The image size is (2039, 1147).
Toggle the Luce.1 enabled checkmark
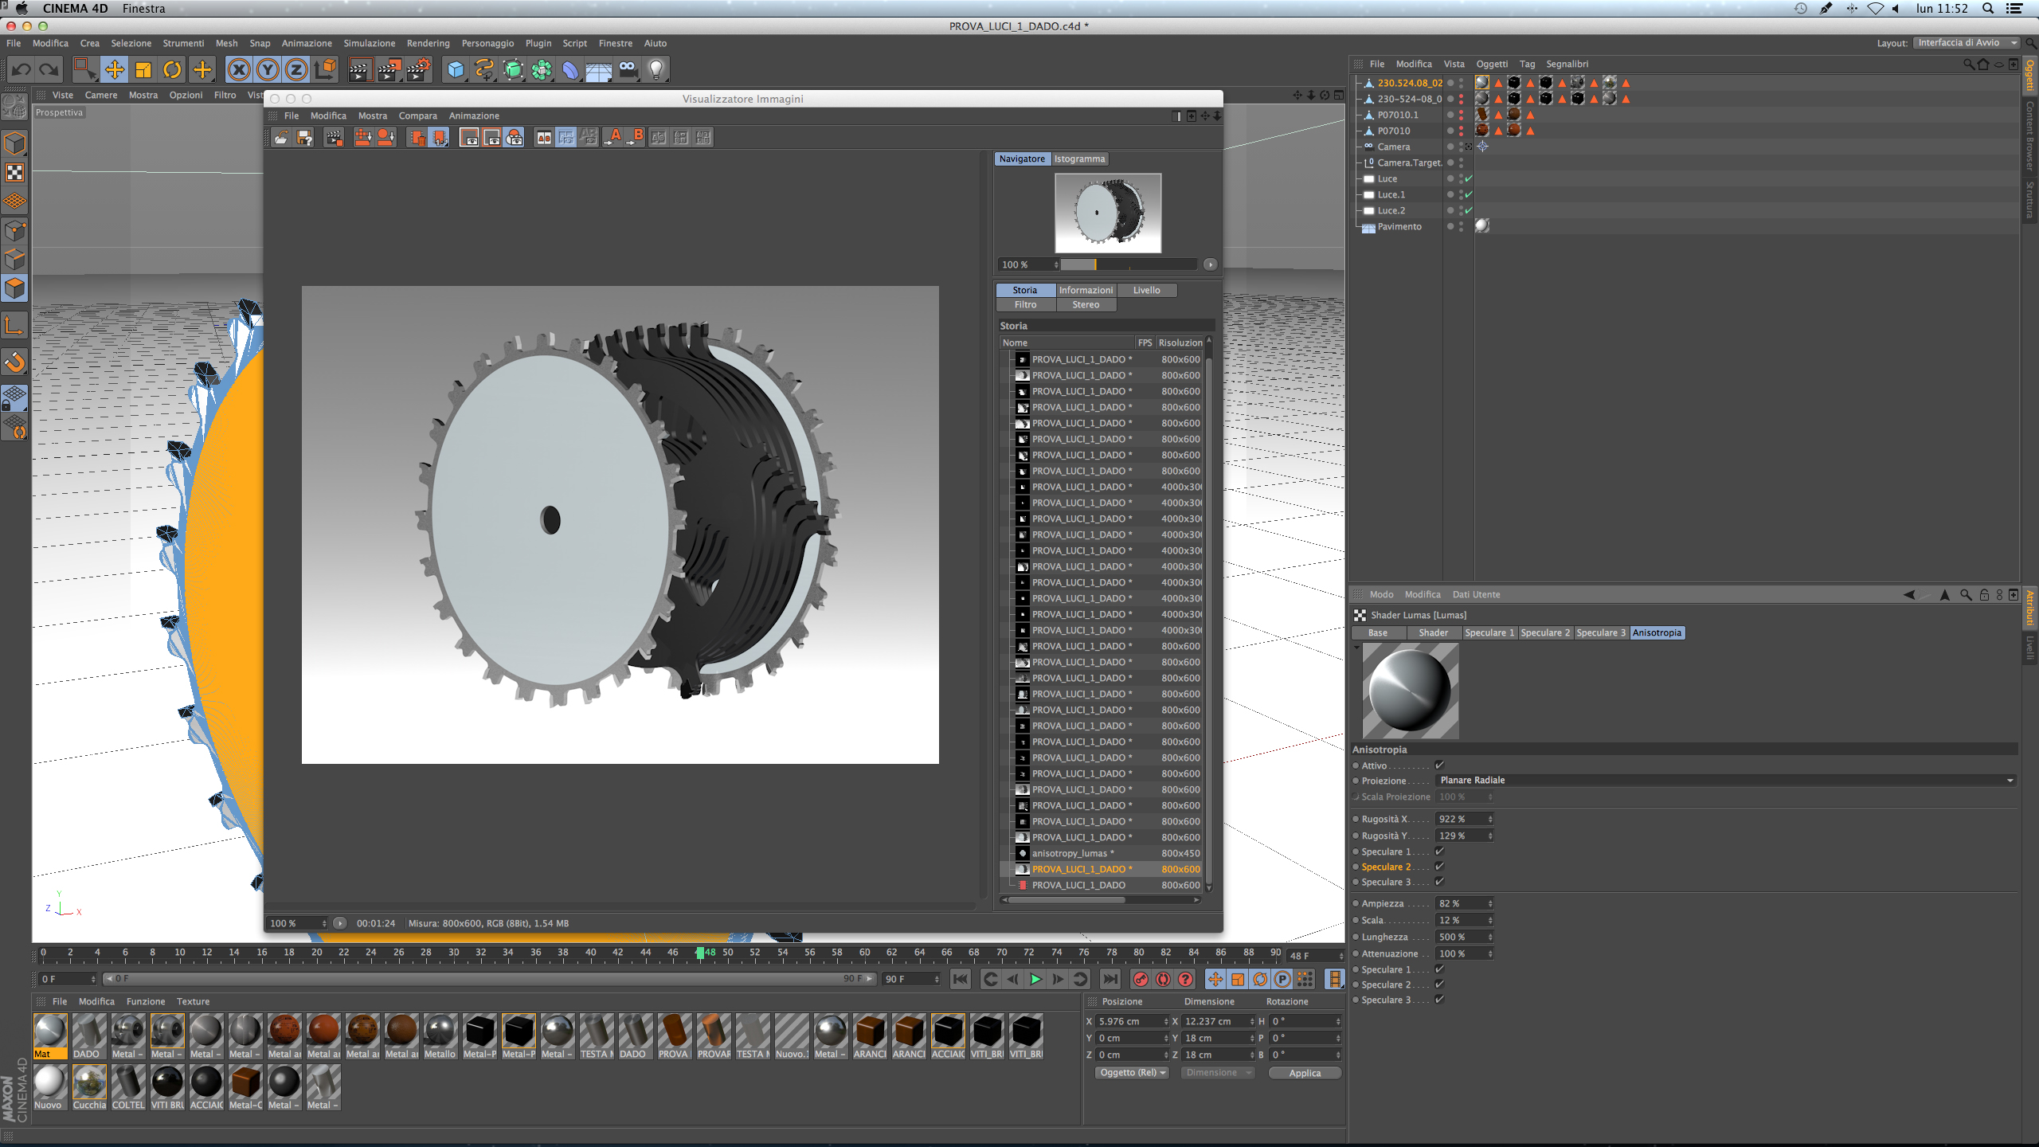pyautogui.click(x=1469, y=194)
